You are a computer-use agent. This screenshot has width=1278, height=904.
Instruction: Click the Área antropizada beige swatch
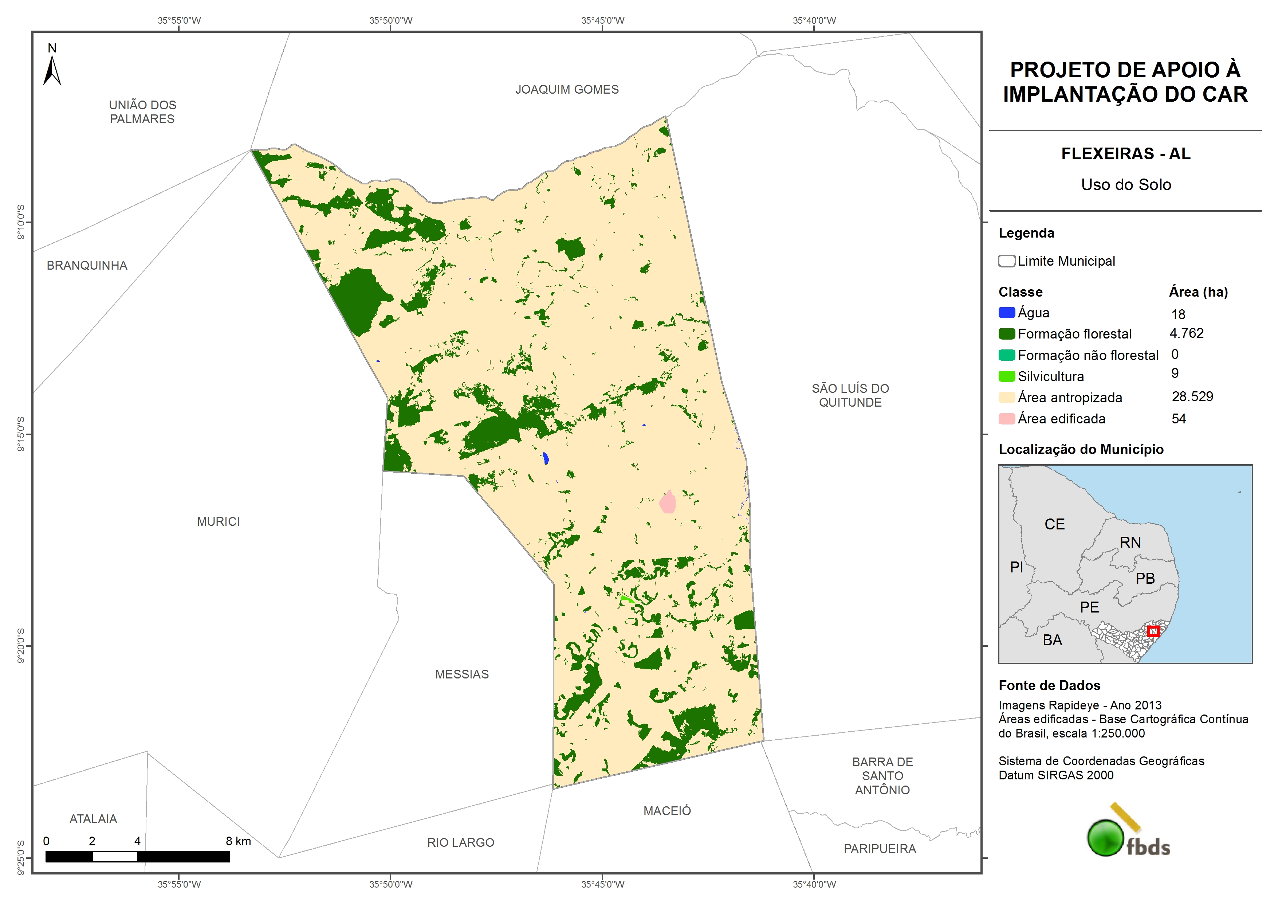(x=1006, y=398)
